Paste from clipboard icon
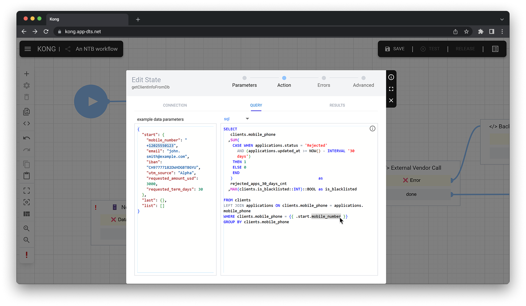 [26, 176]
